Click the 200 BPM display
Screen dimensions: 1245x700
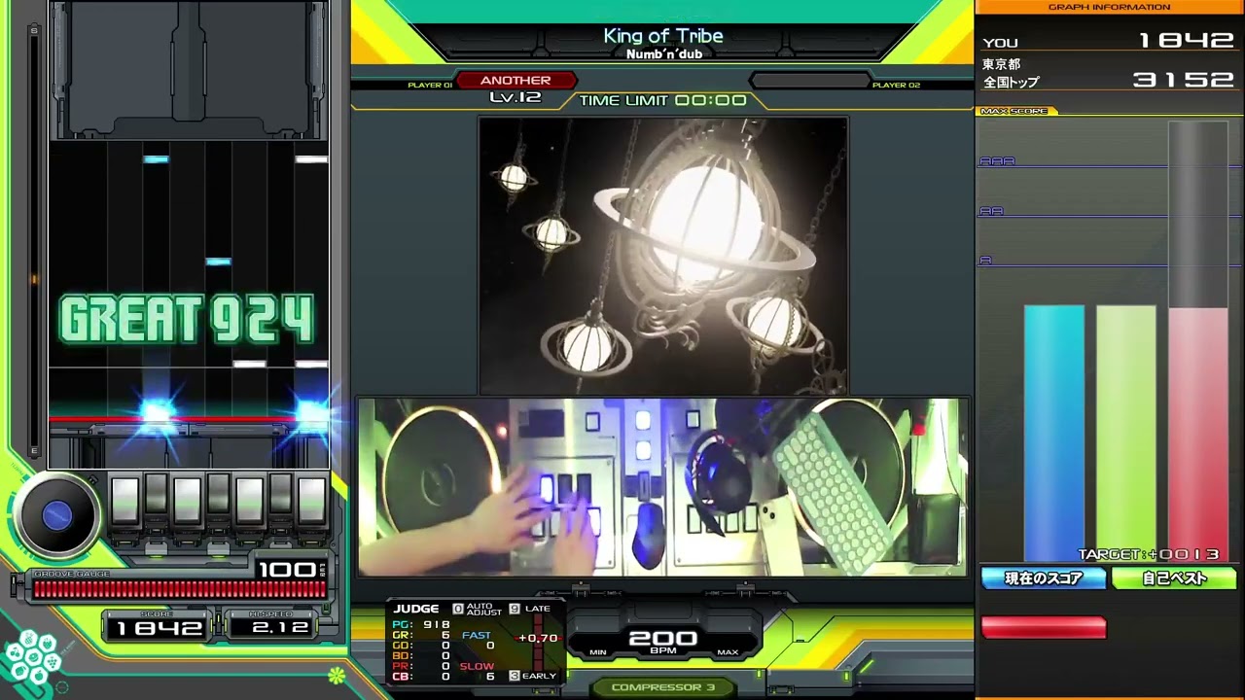point(662,640)
